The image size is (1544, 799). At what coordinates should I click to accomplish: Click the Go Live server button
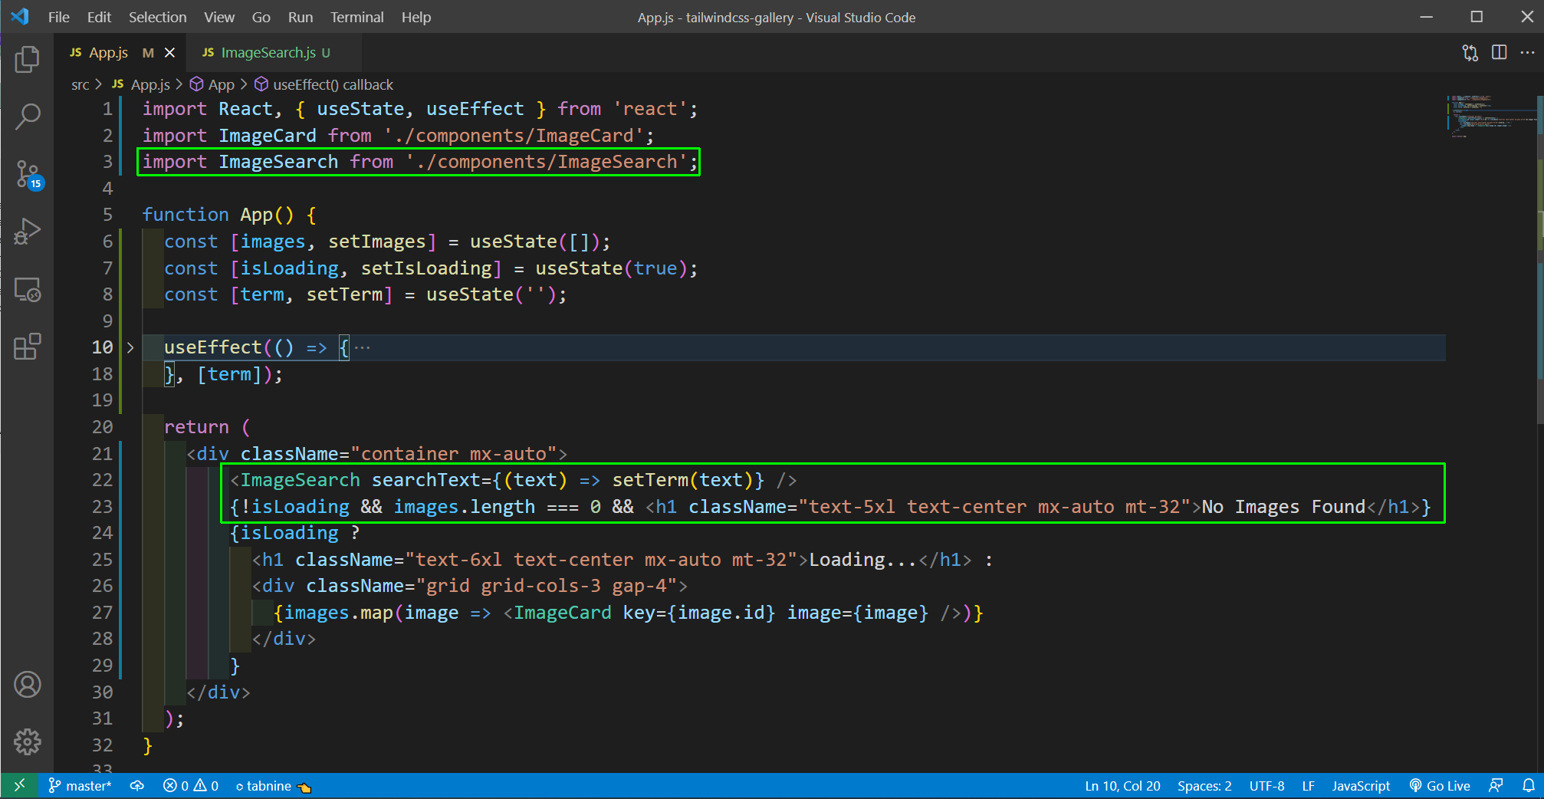1440,786
